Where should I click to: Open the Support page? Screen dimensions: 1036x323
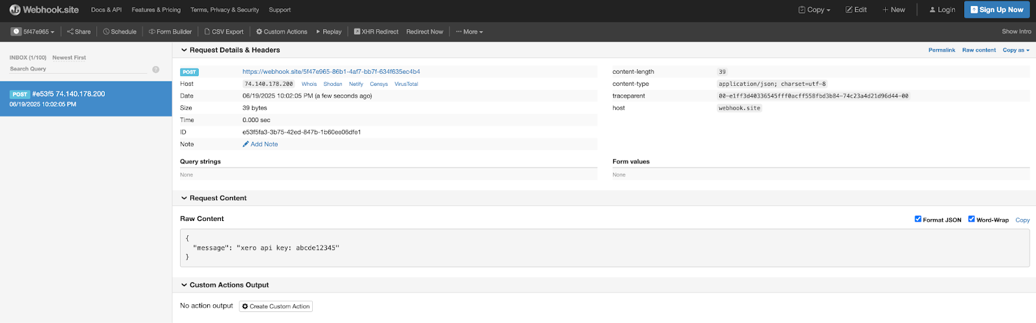[x=280, y=10]
